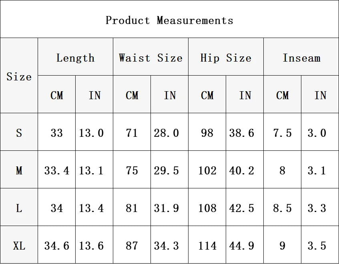Select the 42.5 hip inches cell
The height and width of the screenshot is (264, 339).
pyautogui.click(x=245, y=208)
